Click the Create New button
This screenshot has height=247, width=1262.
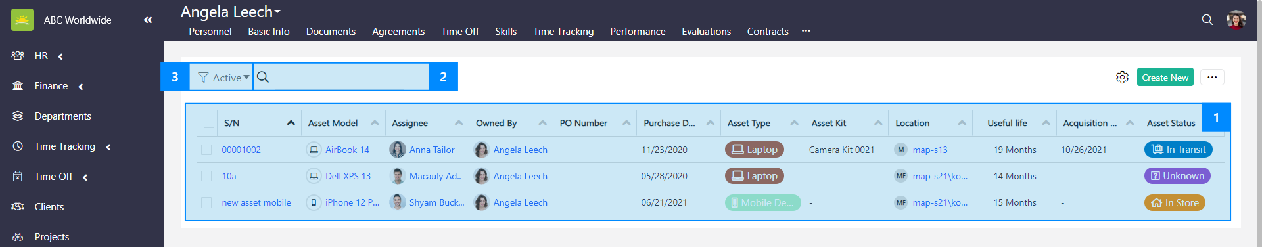(1165, 78)
